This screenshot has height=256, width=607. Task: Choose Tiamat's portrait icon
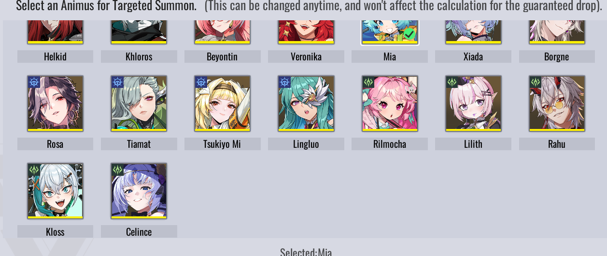tap(139, 103)
